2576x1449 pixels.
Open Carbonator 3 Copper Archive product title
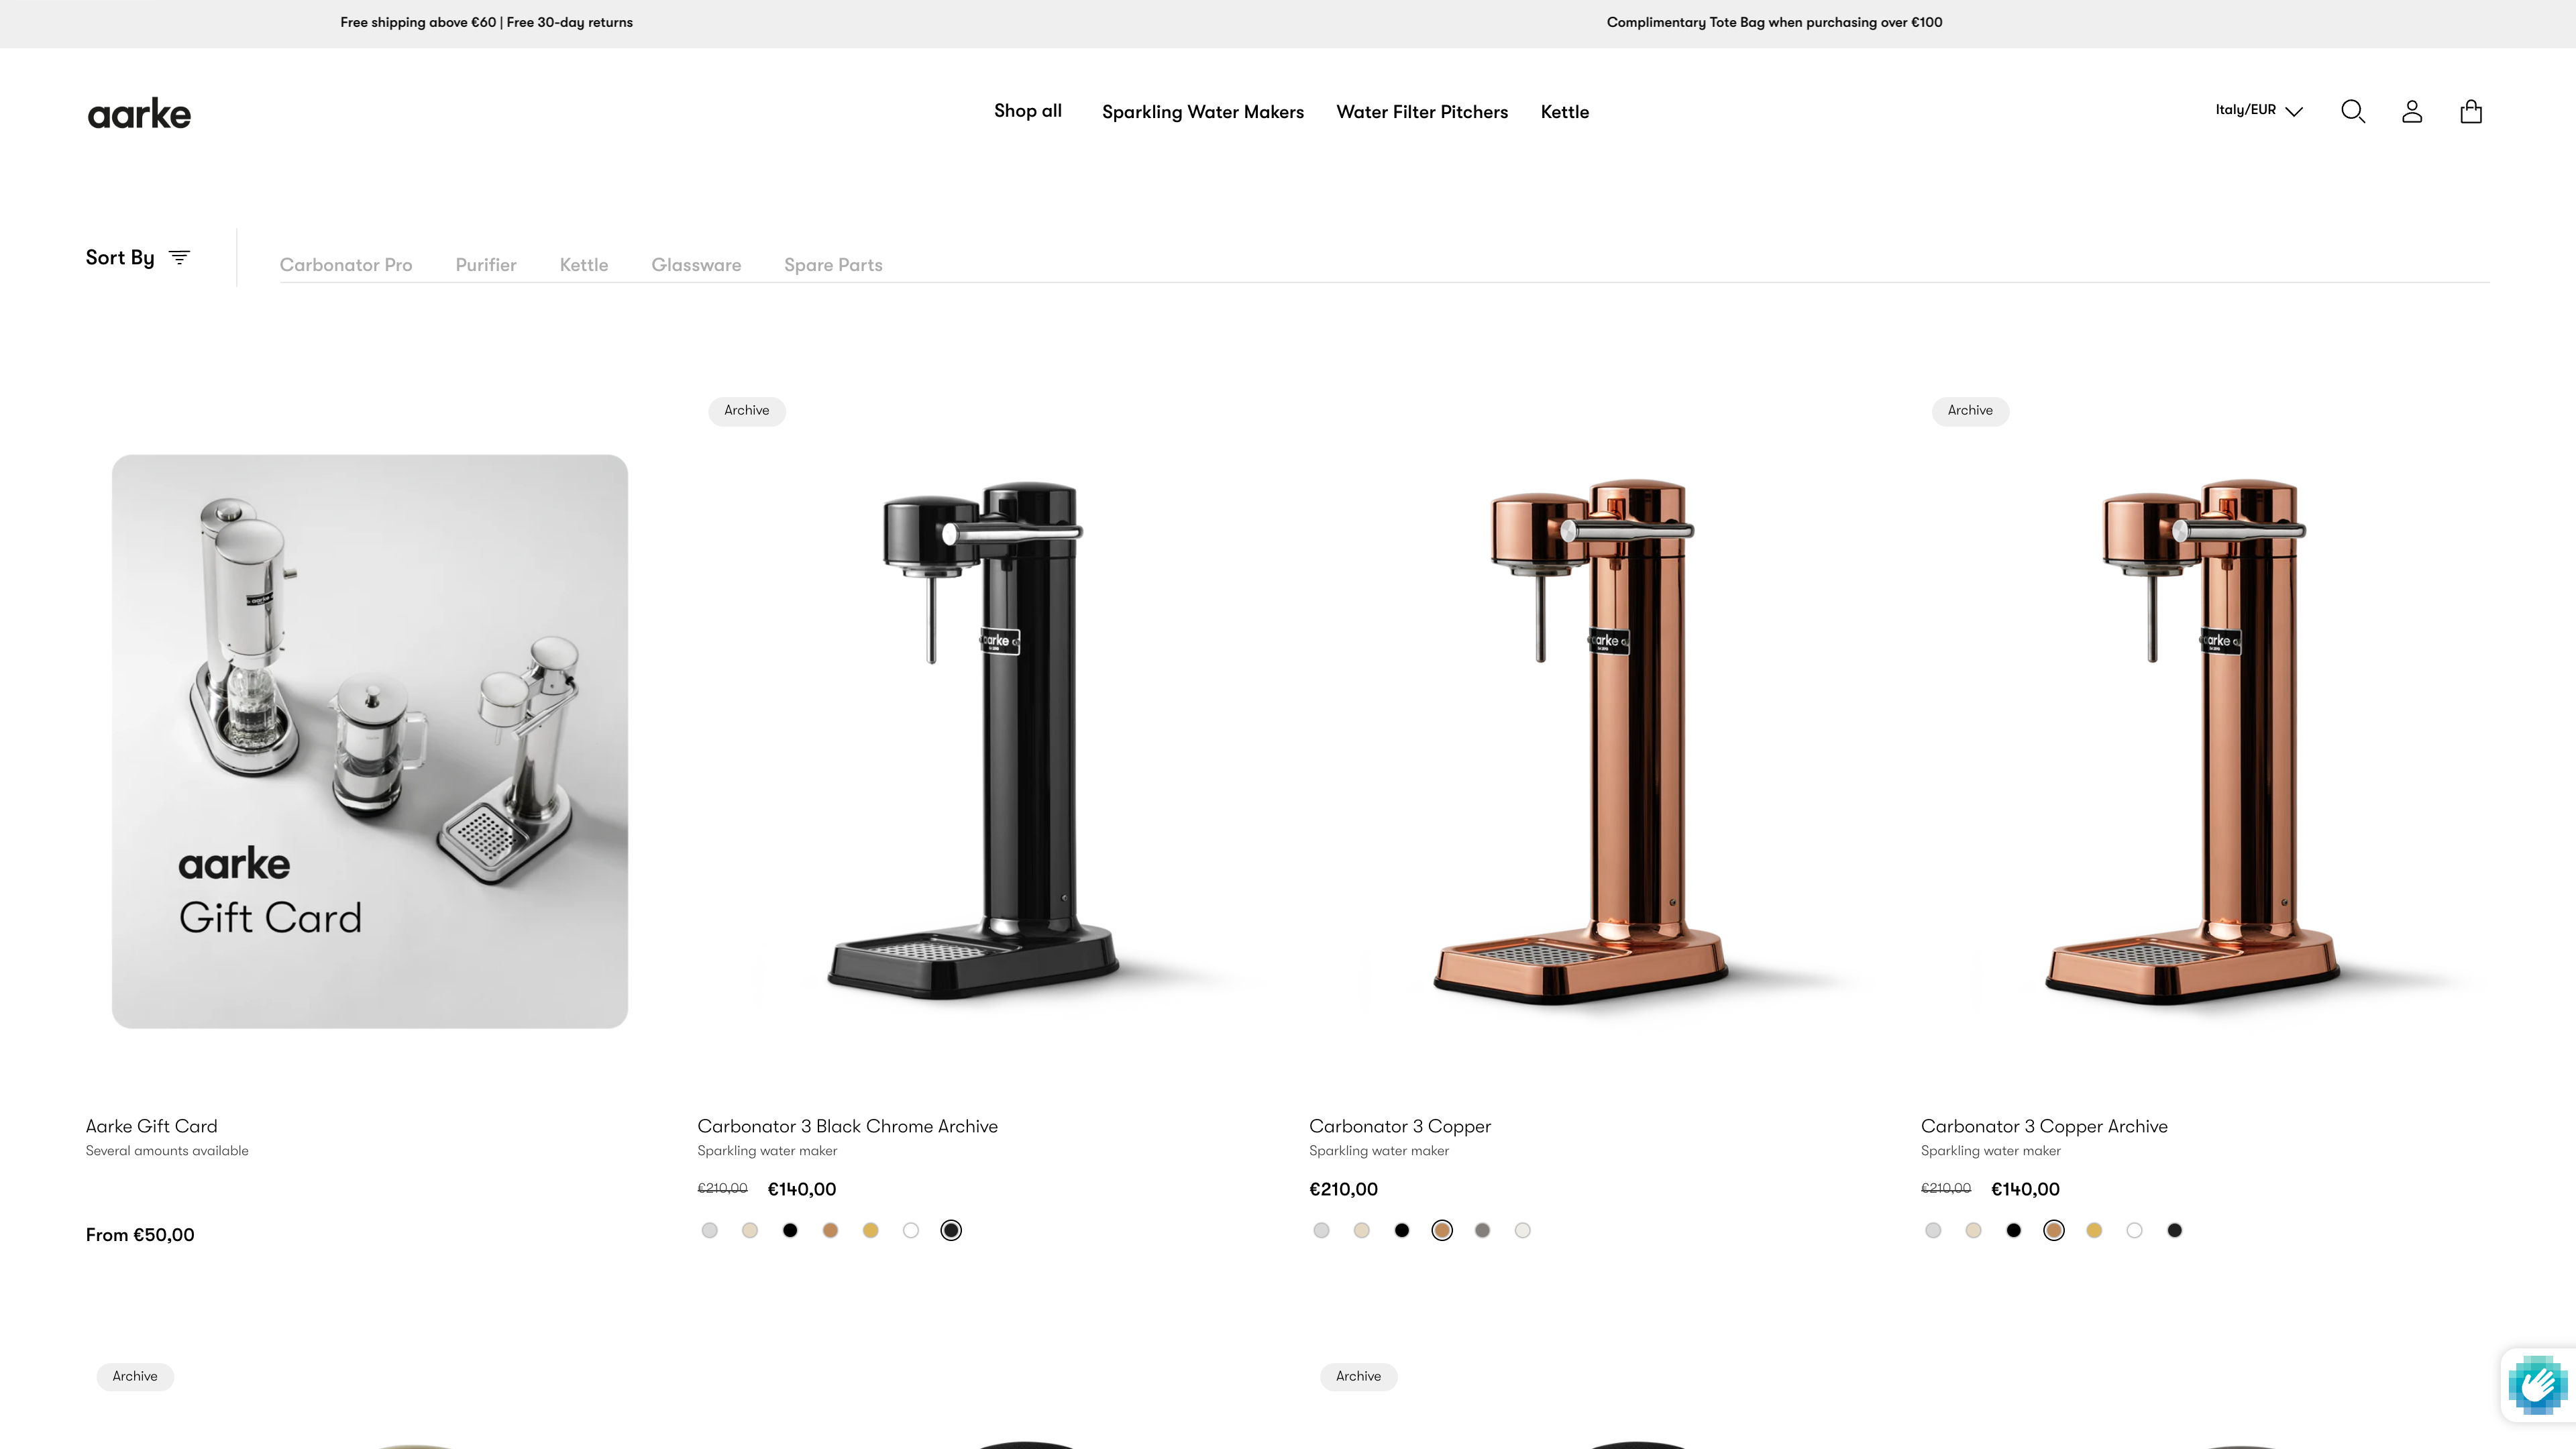(x=2044, y=1126)
